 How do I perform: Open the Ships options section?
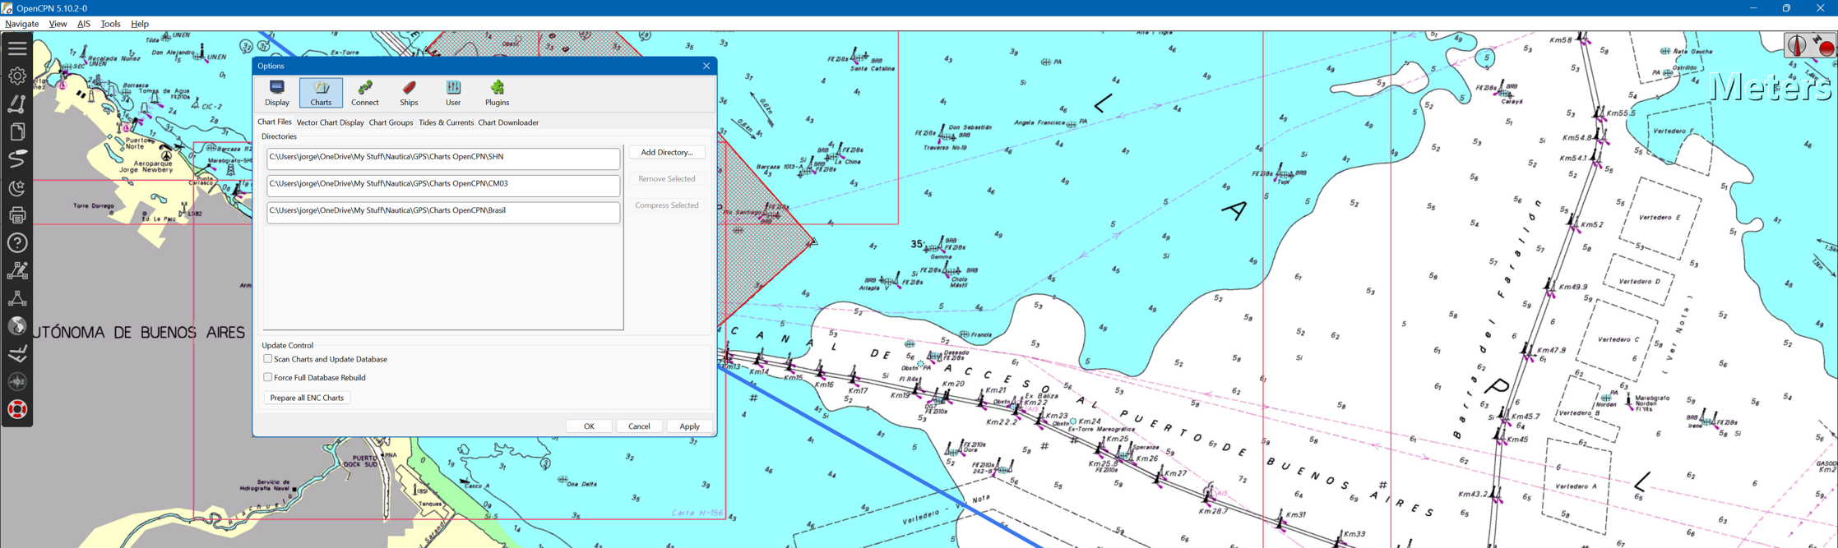[x=409, y=93]
